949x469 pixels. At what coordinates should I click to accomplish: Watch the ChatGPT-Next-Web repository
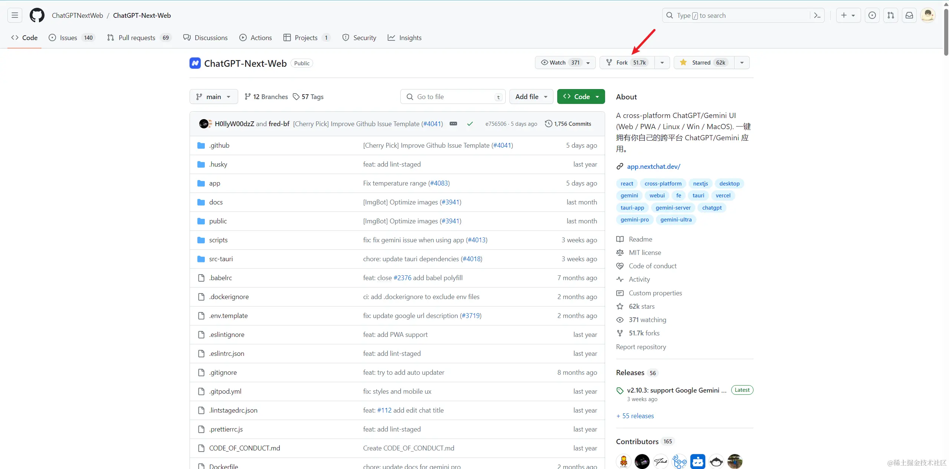(x=559, y=62)
